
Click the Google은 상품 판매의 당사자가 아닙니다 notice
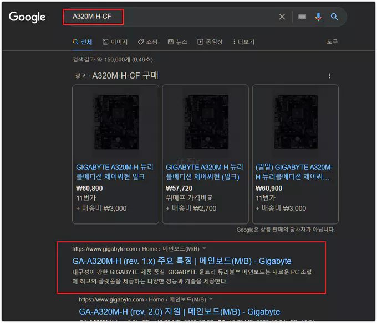[x=286, y=230]
